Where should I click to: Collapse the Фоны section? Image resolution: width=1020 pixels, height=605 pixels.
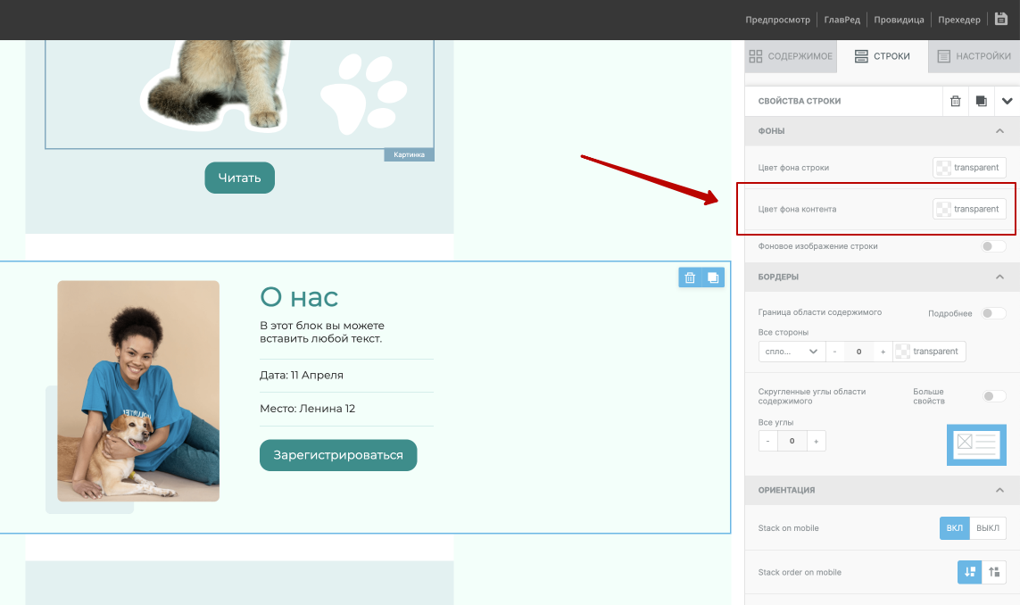point(999,131)
